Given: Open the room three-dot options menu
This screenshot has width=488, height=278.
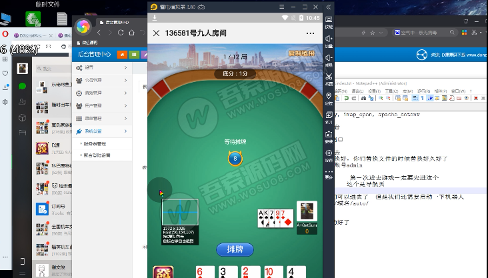Looking at the screenshot, I should pos(310,33).
